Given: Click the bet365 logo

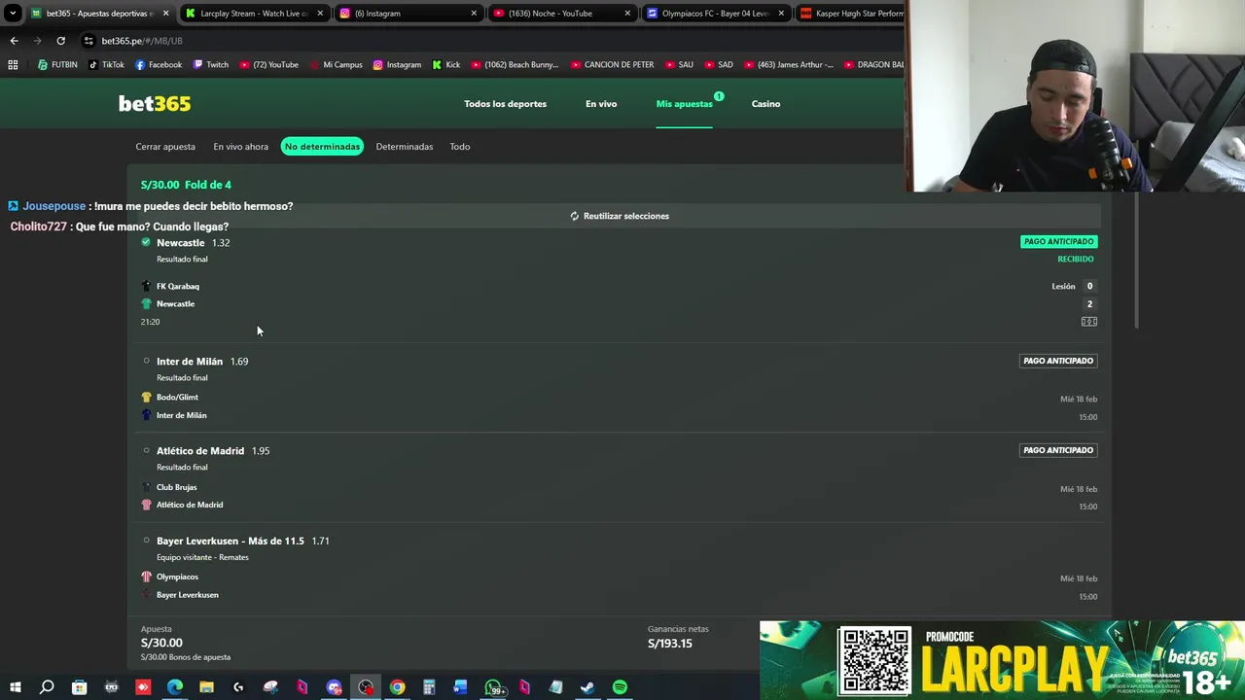Looking at the screenshot, I should click(155, 104).
